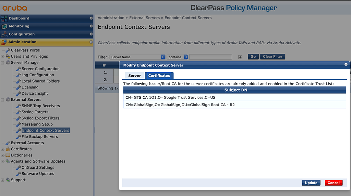Click the ClearPass Portal wrench icon
Screen dimensions: 351x196
point(8,50)
